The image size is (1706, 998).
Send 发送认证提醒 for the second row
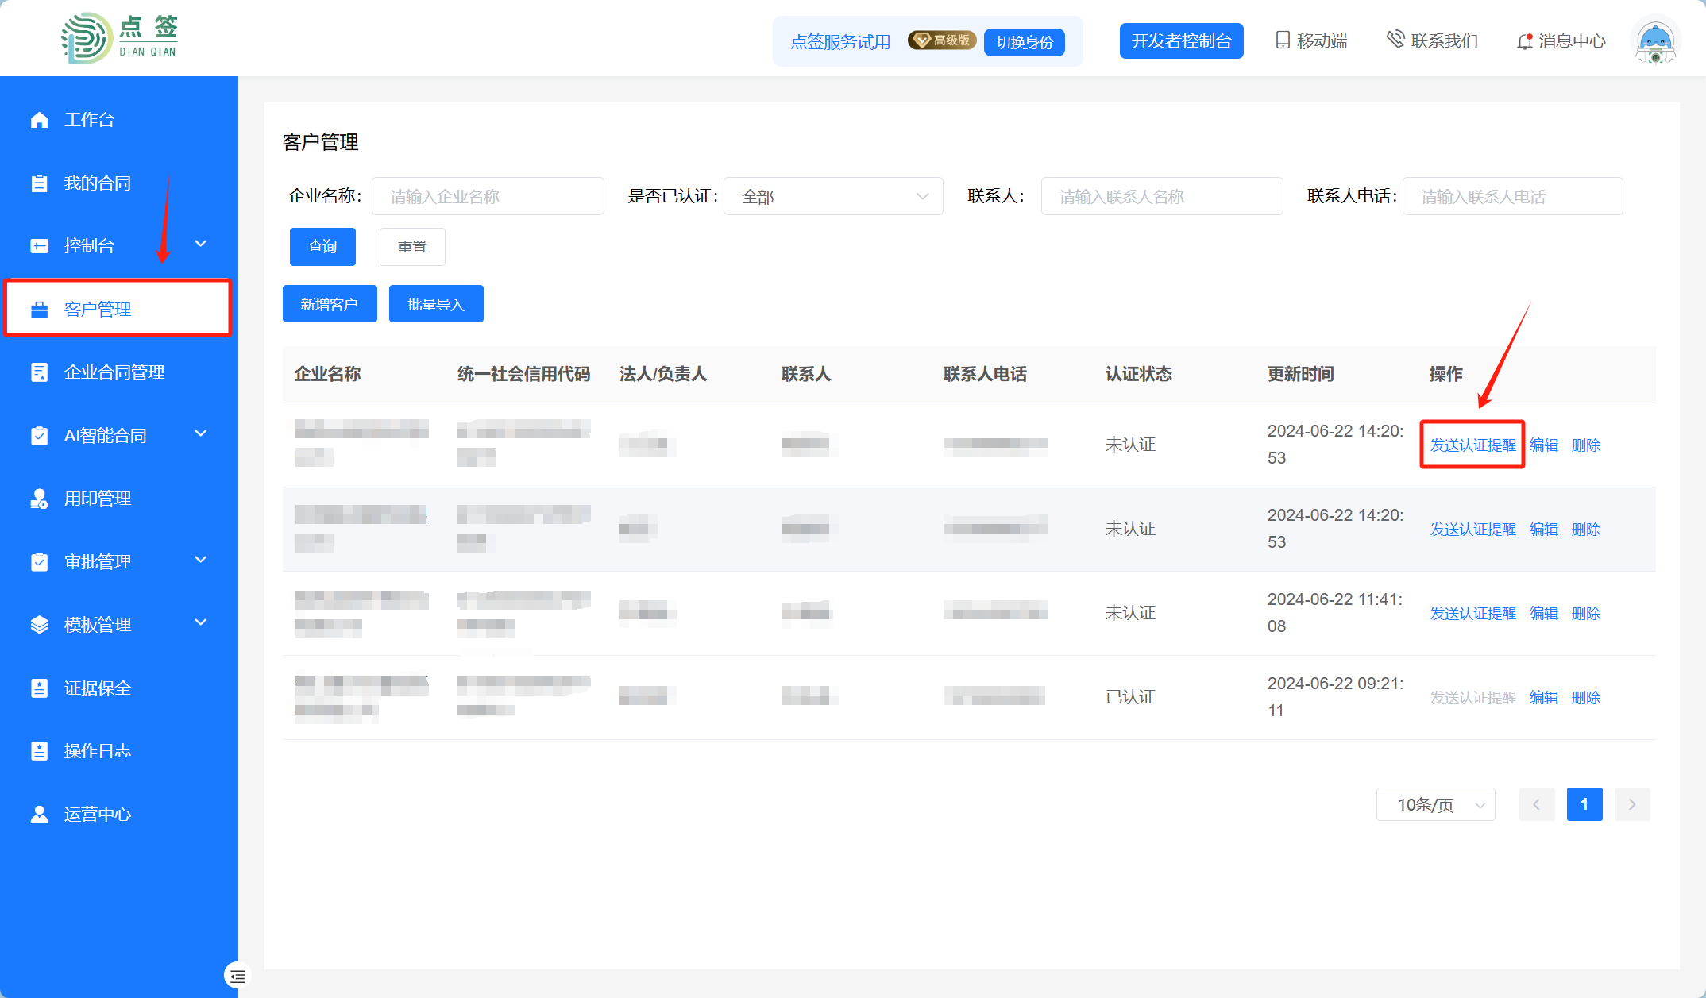click(x=1473, y=530)
